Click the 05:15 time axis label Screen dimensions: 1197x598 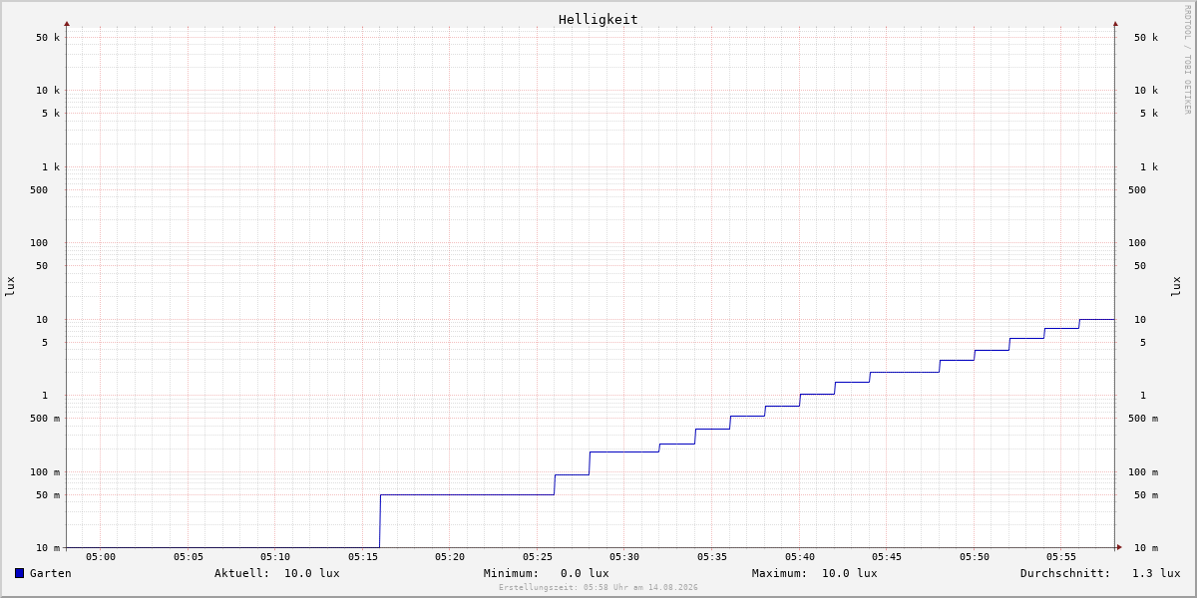coord(363,557)
